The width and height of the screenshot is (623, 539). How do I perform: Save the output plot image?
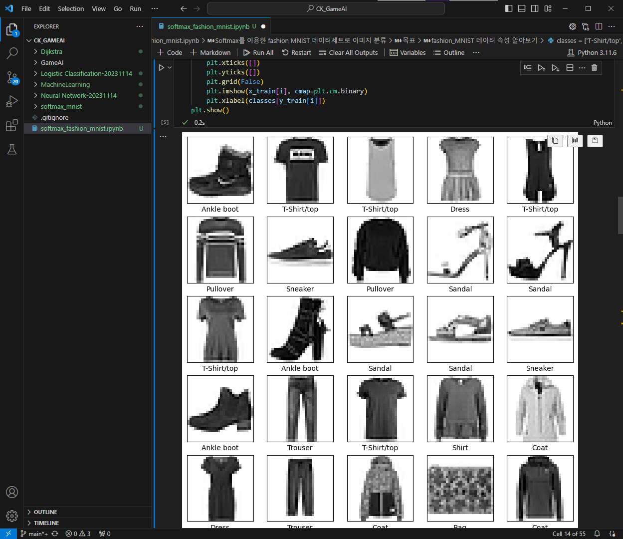pos(595,141)
